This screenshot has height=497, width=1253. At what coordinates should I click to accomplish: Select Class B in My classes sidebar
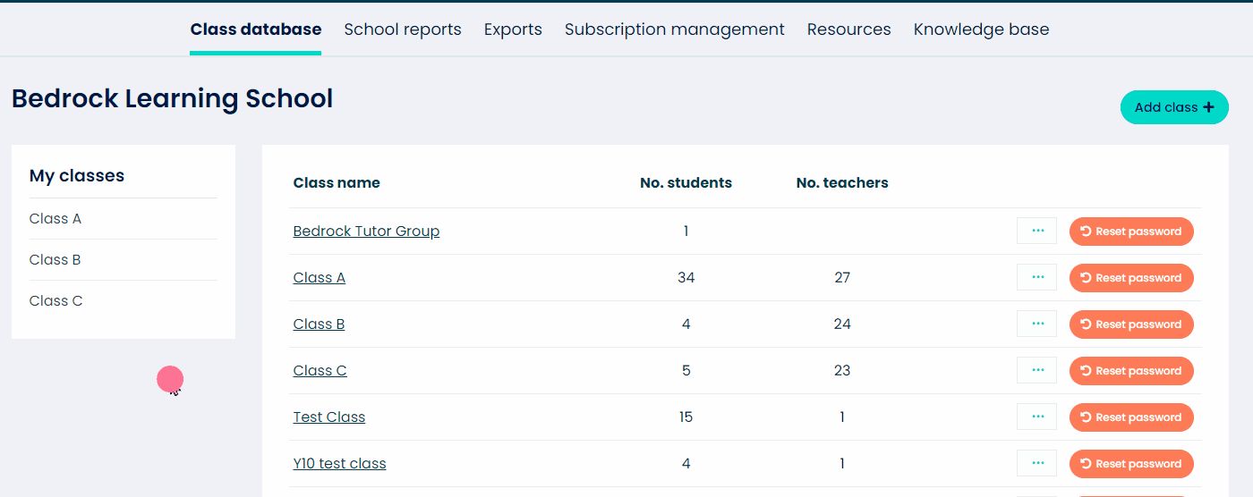point(55,260)
